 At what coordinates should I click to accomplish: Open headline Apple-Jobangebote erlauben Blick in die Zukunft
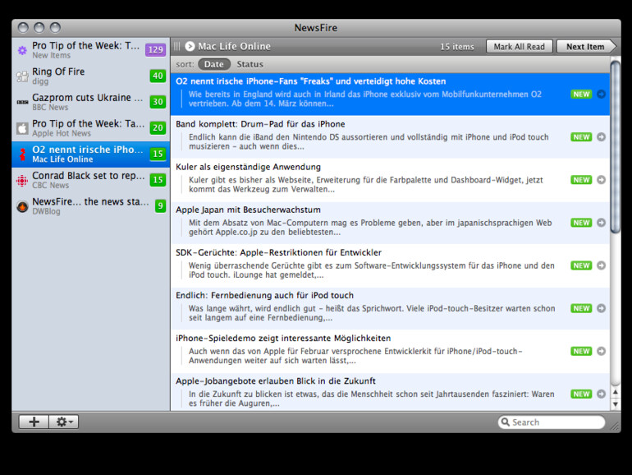275,380
